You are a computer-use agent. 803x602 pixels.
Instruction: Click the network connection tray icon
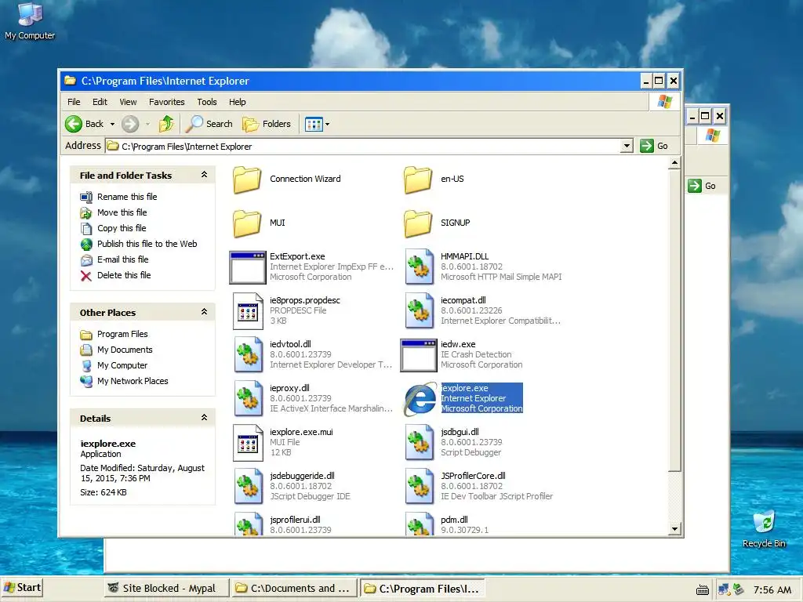(x=724, y=589)
